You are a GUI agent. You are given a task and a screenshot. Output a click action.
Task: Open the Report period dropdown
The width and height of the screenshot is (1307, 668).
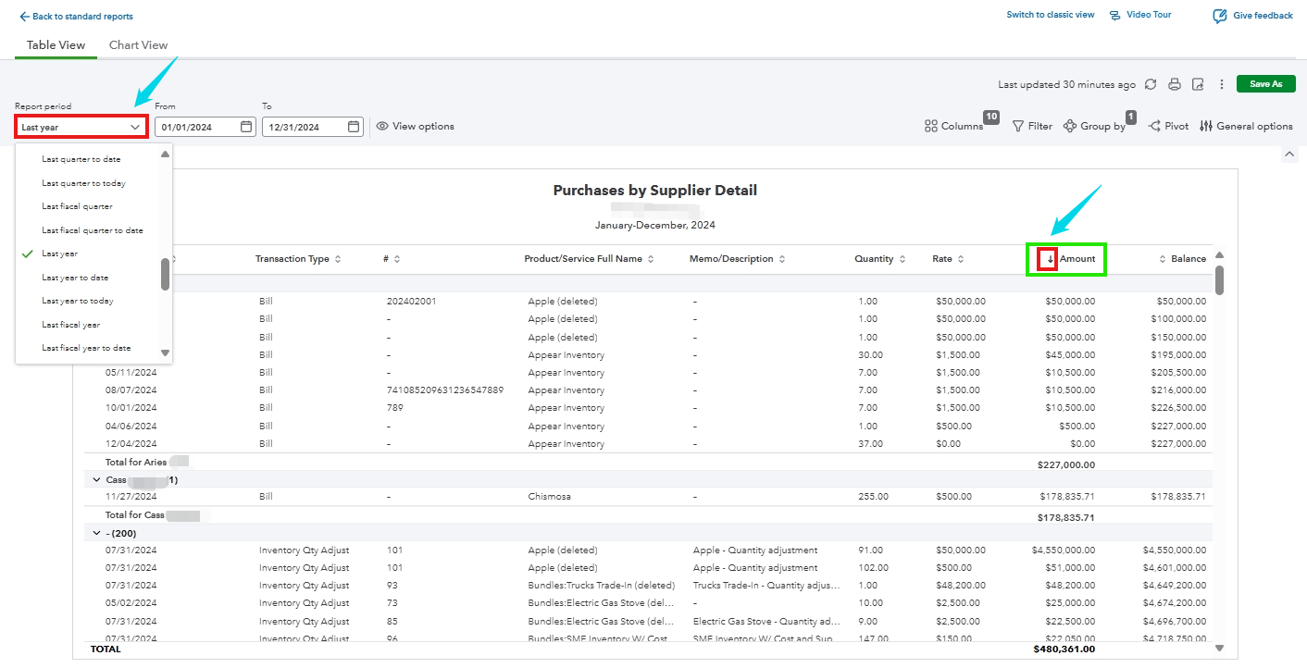coord(81,127)
